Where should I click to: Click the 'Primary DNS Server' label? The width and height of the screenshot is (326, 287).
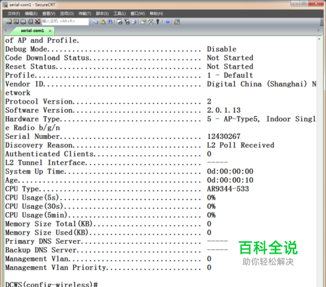(x=43, y=241)
